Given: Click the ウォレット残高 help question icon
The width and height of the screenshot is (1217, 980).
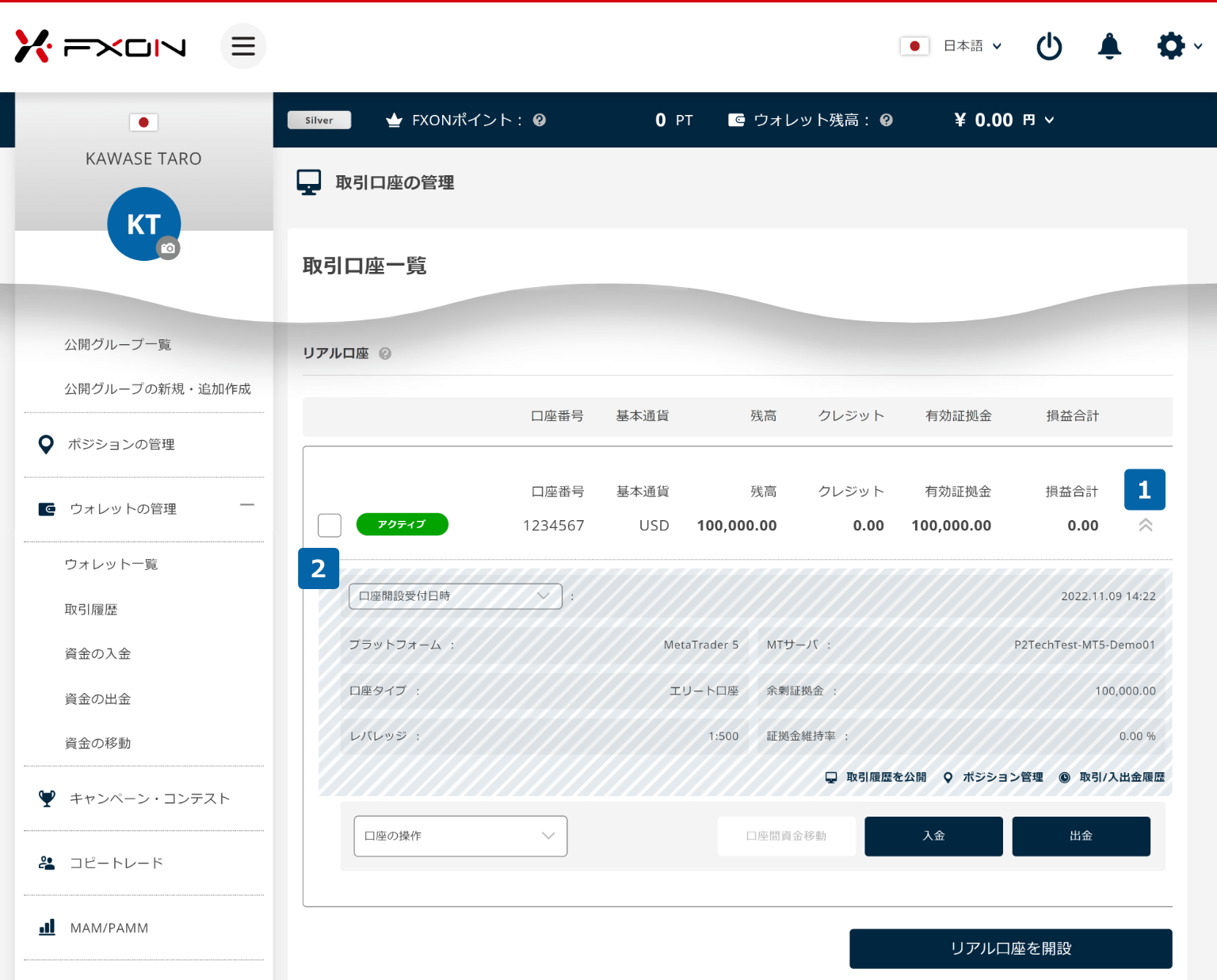Looking at the screenshot, I should tap(887, 120).
